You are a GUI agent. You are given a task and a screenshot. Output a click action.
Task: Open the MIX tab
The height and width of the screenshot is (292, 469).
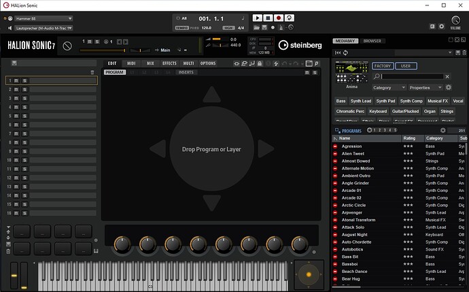(x=150, y=63)
